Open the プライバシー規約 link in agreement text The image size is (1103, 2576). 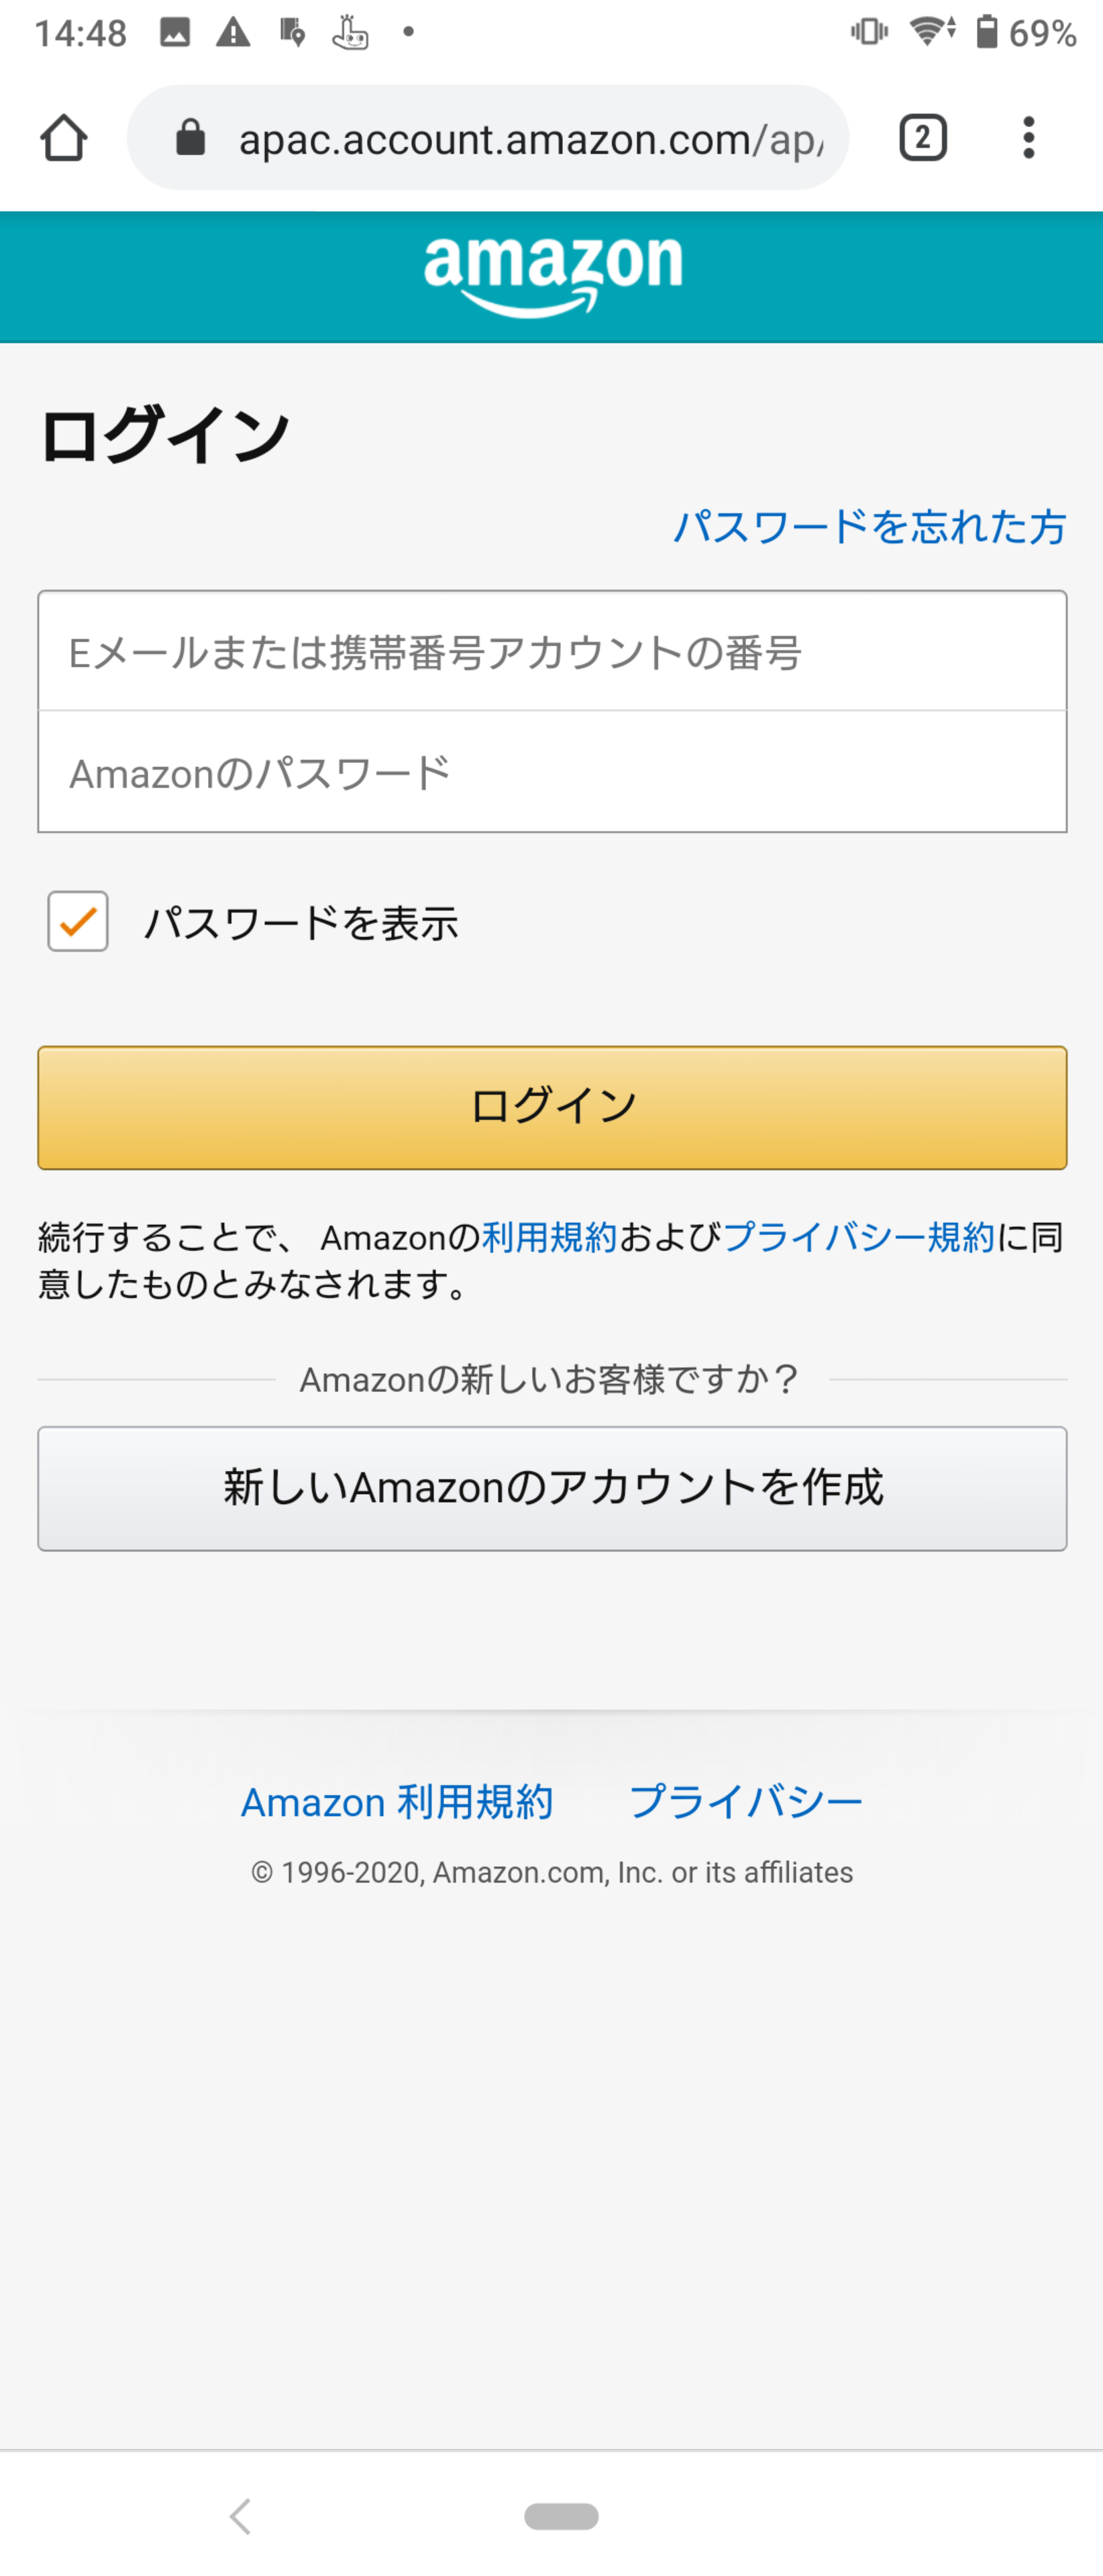tap(858, 1238)
